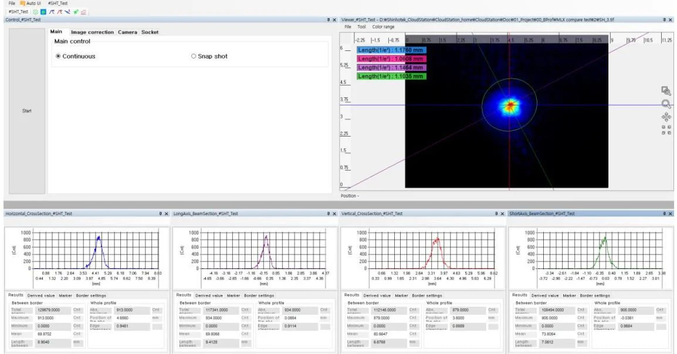
Task: Click the magnifying glass zoom icon
Action: coord(666,104)
